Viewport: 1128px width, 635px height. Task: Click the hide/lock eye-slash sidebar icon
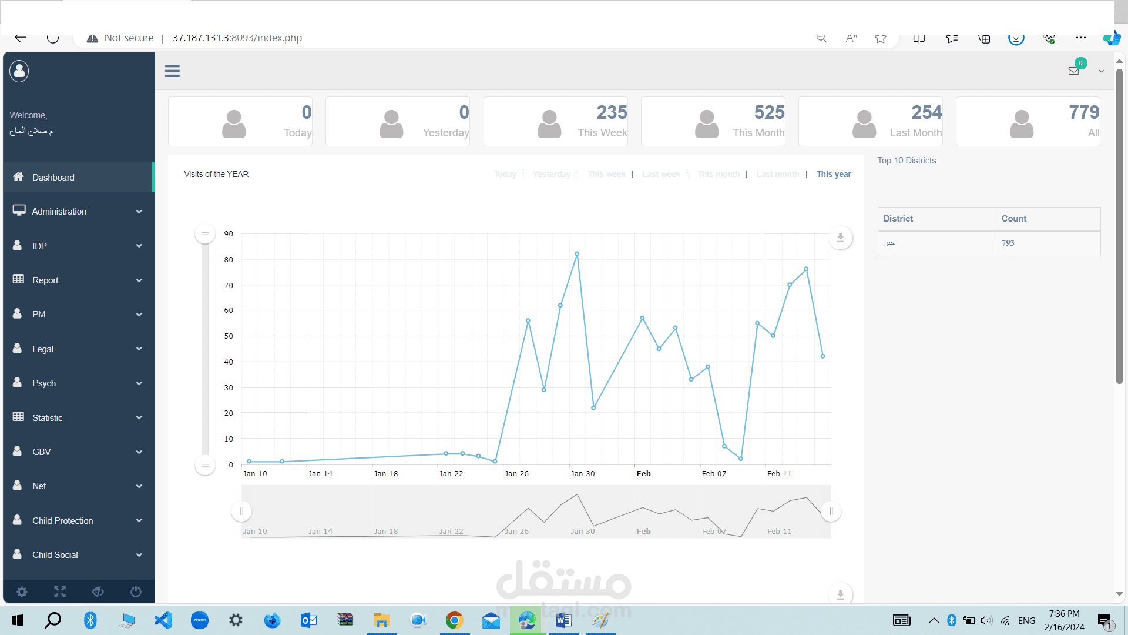(x=98, y=591)
